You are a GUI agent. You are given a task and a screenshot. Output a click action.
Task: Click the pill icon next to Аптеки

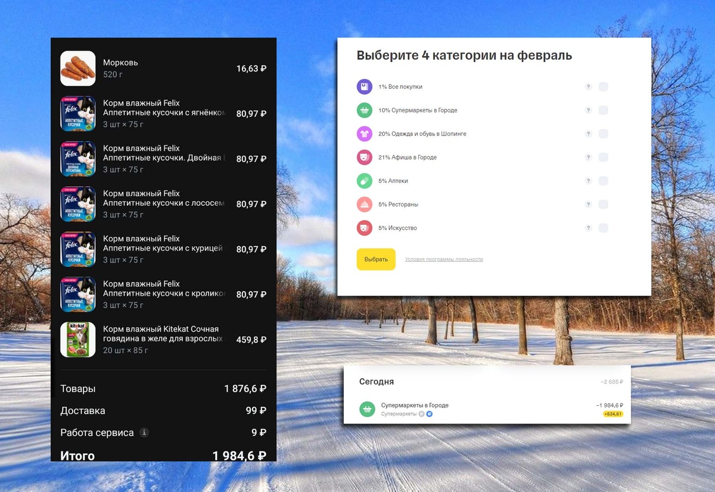[364, 180]
